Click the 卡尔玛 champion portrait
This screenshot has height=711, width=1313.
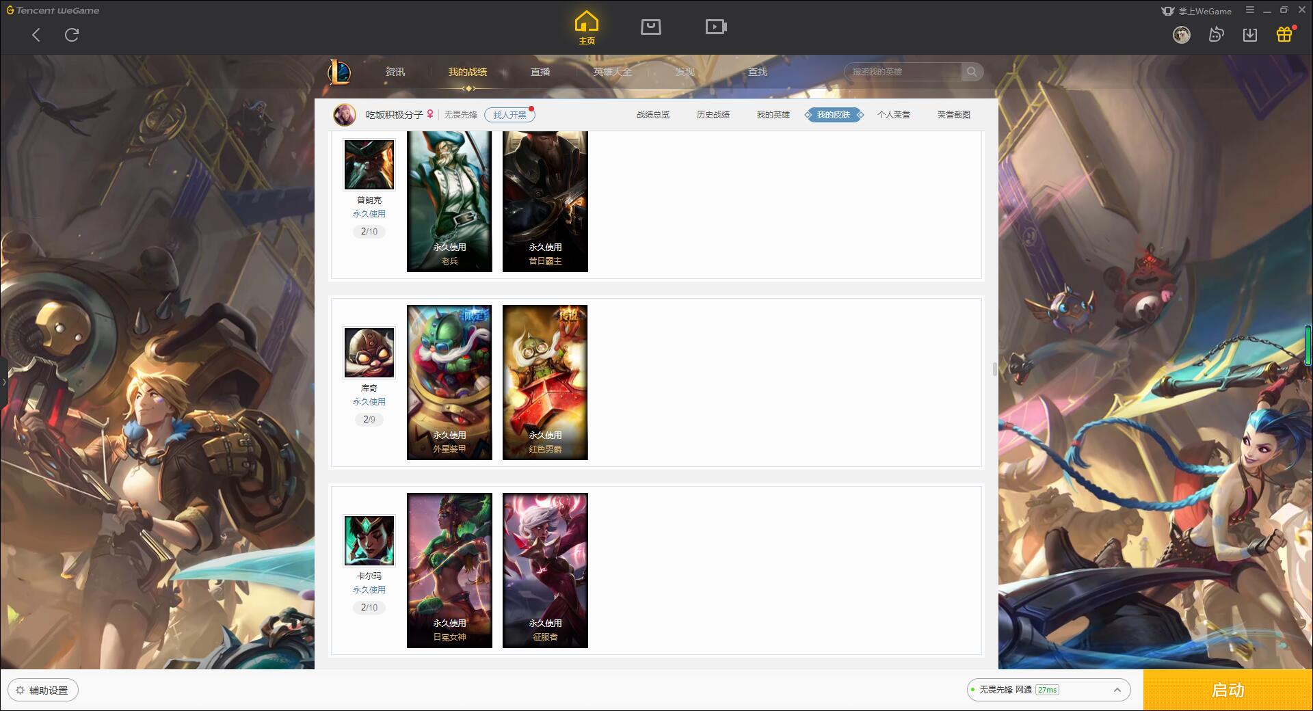369,541
